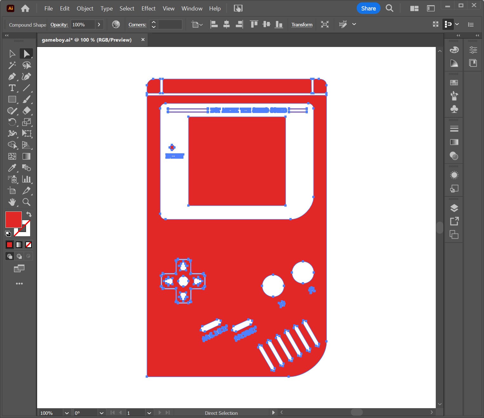
Task: Select the Type tool
Action: click(12, 88)
